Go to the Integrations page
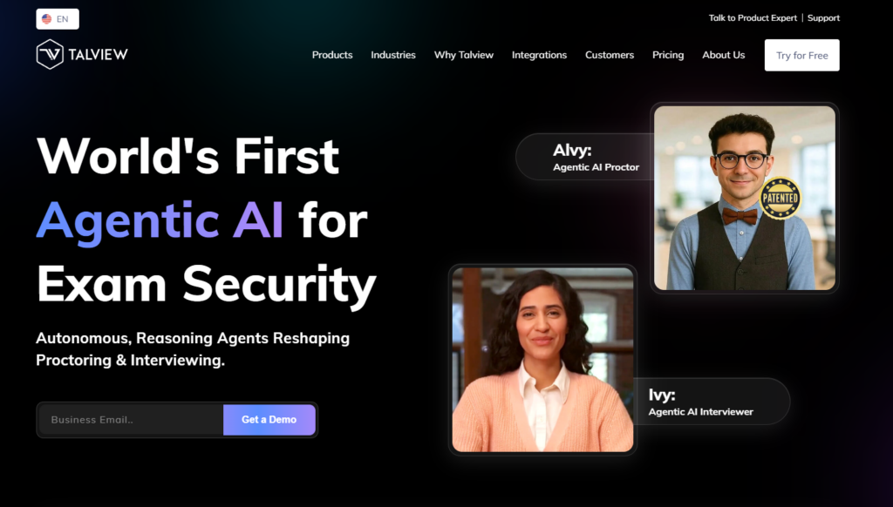Screen dimensions: 893x507 [539, 55]
